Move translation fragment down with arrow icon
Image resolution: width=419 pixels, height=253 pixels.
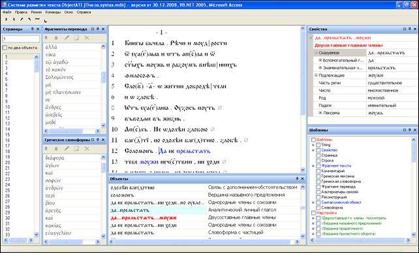56,38
